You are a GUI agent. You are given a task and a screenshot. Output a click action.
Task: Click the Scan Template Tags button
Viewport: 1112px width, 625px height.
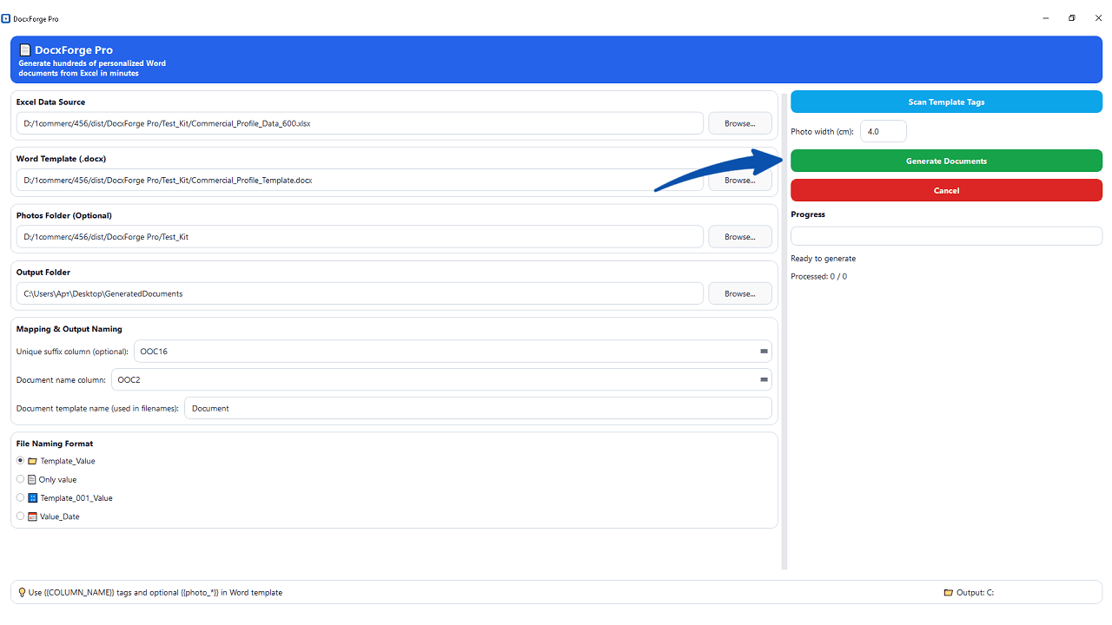(946, 102)
